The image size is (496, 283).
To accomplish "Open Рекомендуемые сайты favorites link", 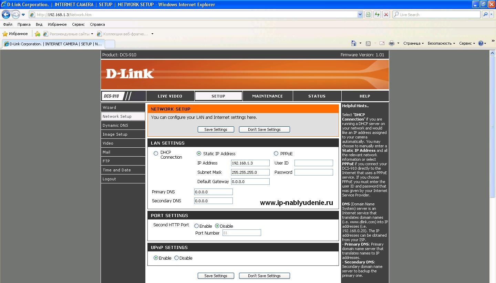I will (x=68, y=34).
